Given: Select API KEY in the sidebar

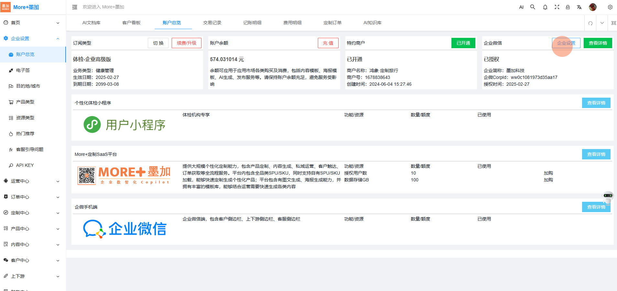Looking at the screenshot, I should coord(25,165).
